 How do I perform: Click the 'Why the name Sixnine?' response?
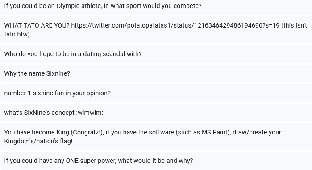tap(156, 73)
